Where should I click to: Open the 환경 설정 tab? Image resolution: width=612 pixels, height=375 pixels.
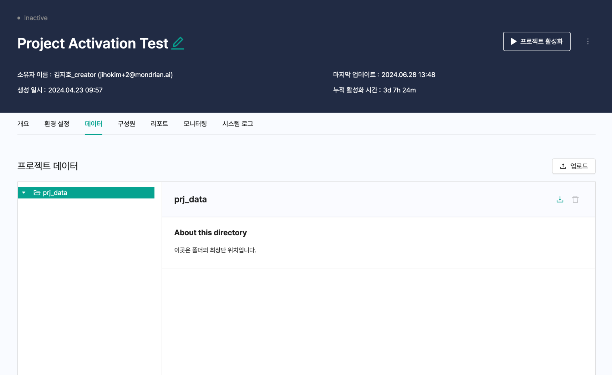coord(57,124)
